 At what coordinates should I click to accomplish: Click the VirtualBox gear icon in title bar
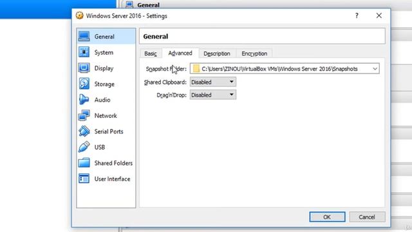(79, 15)
